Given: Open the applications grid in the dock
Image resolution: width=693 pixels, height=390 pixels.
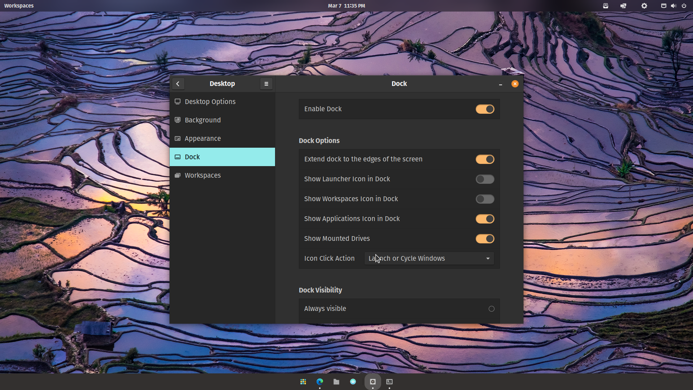Looking at the screenshot, I should pyautogui.click(x=303, y=381).
